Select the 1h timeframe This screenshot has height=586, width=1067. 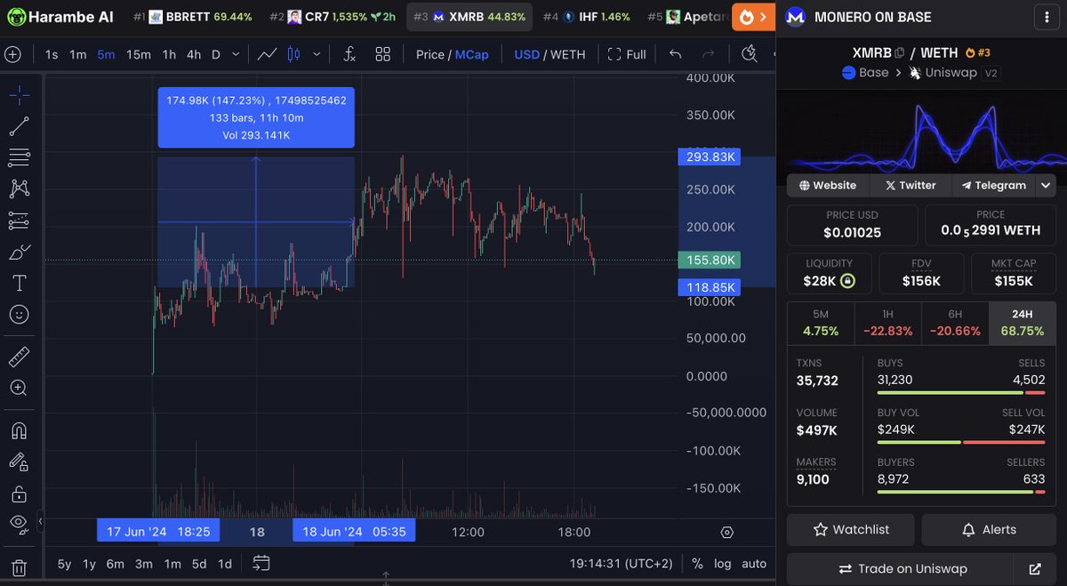[x=168, y=54]
